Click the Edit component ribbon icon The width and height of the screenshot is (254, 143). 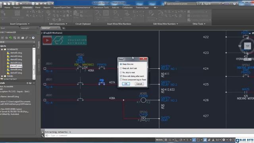(48, 13)
